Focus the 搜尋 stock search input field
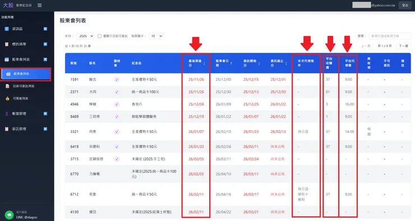Viewport: 415px width, 221px height. [x=390, y=36]
